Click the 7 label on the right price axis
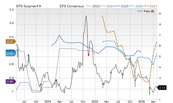The height and width of the screenshot is (103, 173). [160, 35]
